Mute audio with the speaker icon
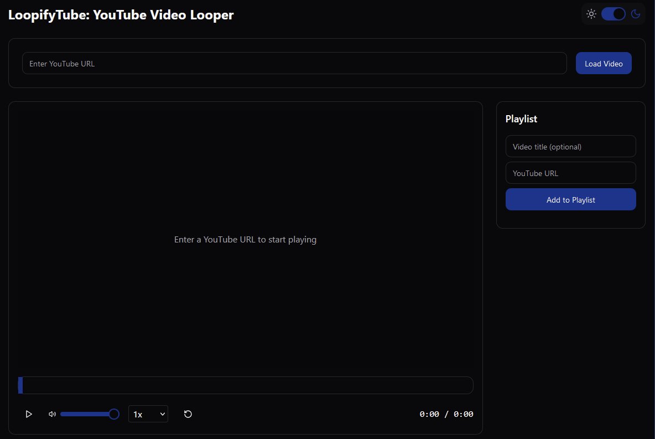655x439 pixels. tap(52, 414)
